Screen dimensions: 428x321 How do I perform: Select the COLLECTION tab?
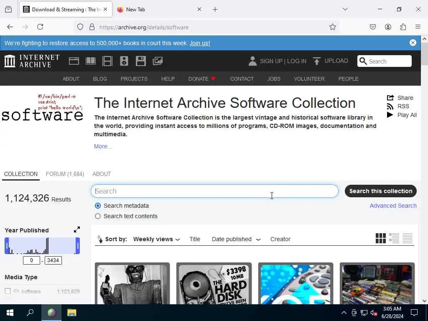(x=21, y=174)
